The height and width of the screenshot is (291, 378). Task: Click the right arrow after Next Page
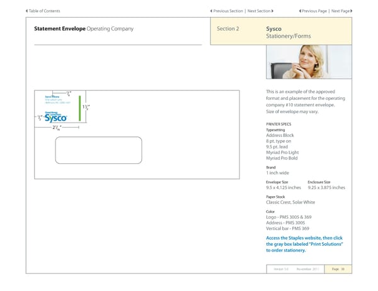pyautogui.click(x=351, y=11)
